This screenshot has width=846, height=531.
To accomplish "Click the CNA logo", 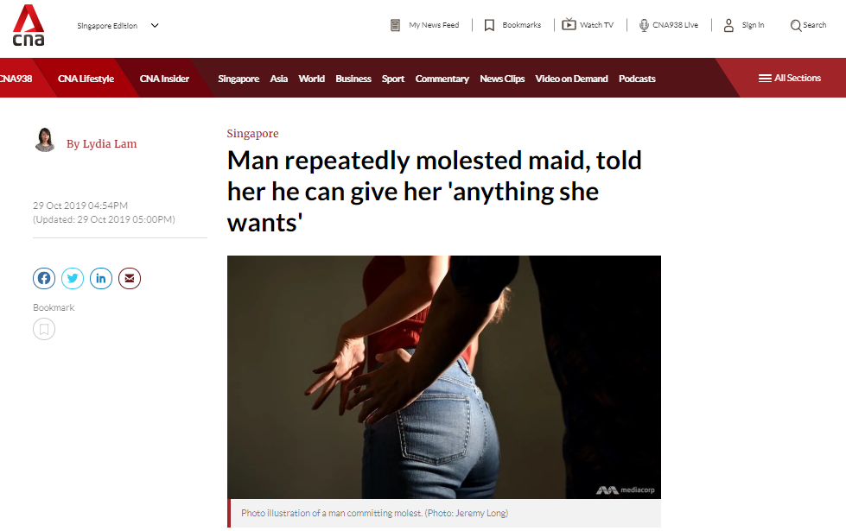I will [x=29, y=25].
